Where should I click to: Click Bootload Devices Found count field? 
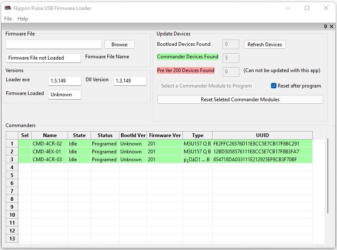point(231,44)
